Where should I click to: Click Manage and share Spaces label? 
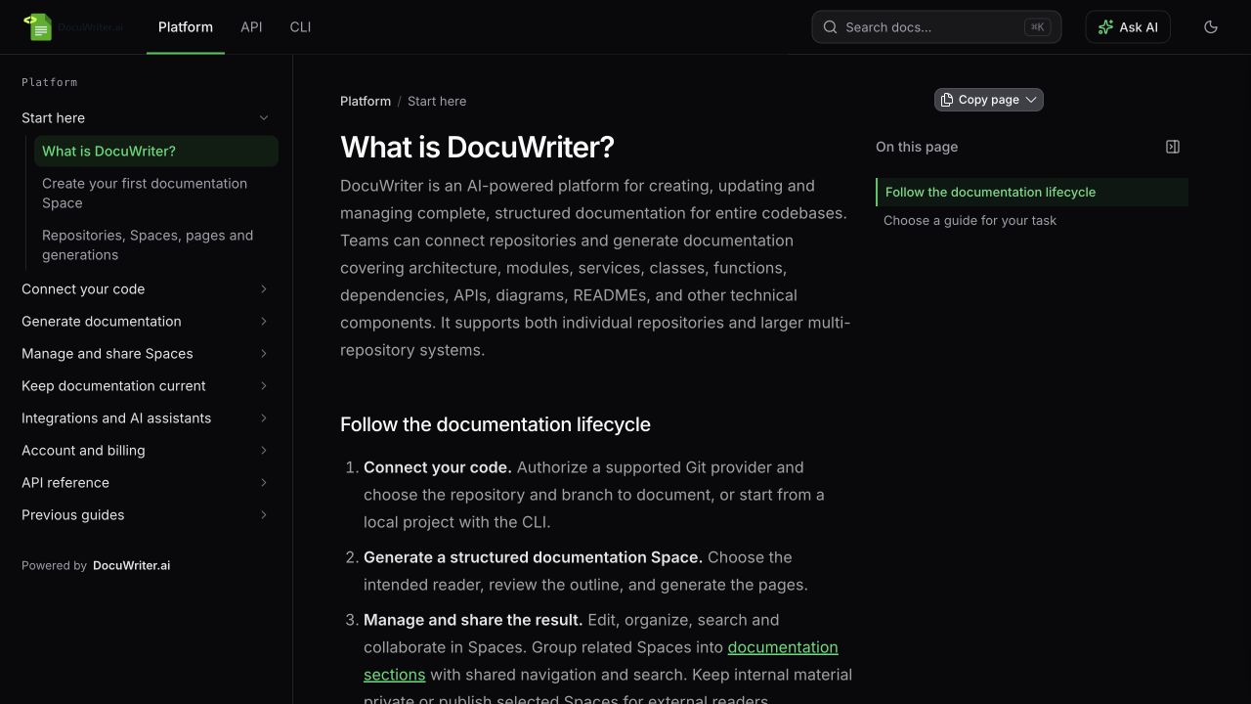108,354
